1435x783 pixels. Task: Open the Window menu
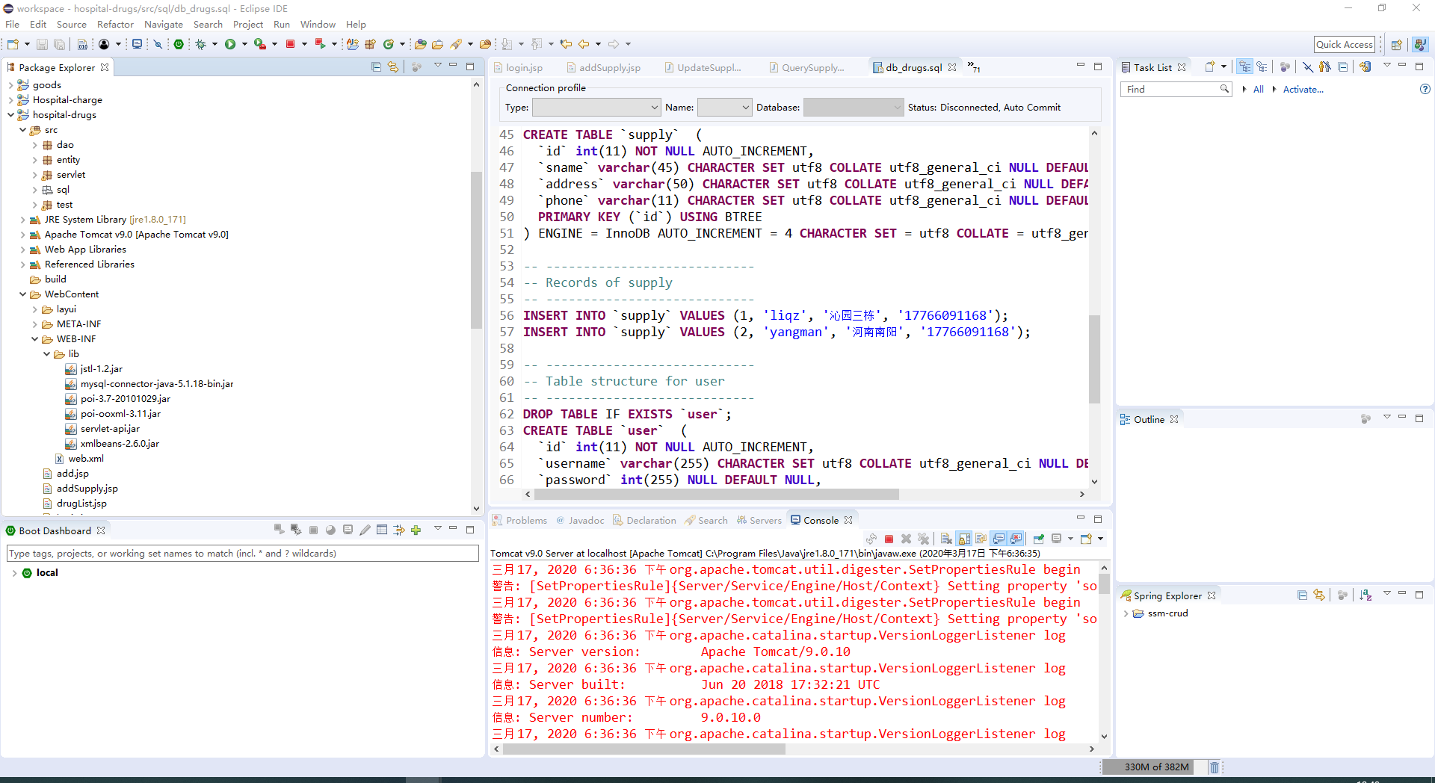pyautogui.click(x=318, y=25)
